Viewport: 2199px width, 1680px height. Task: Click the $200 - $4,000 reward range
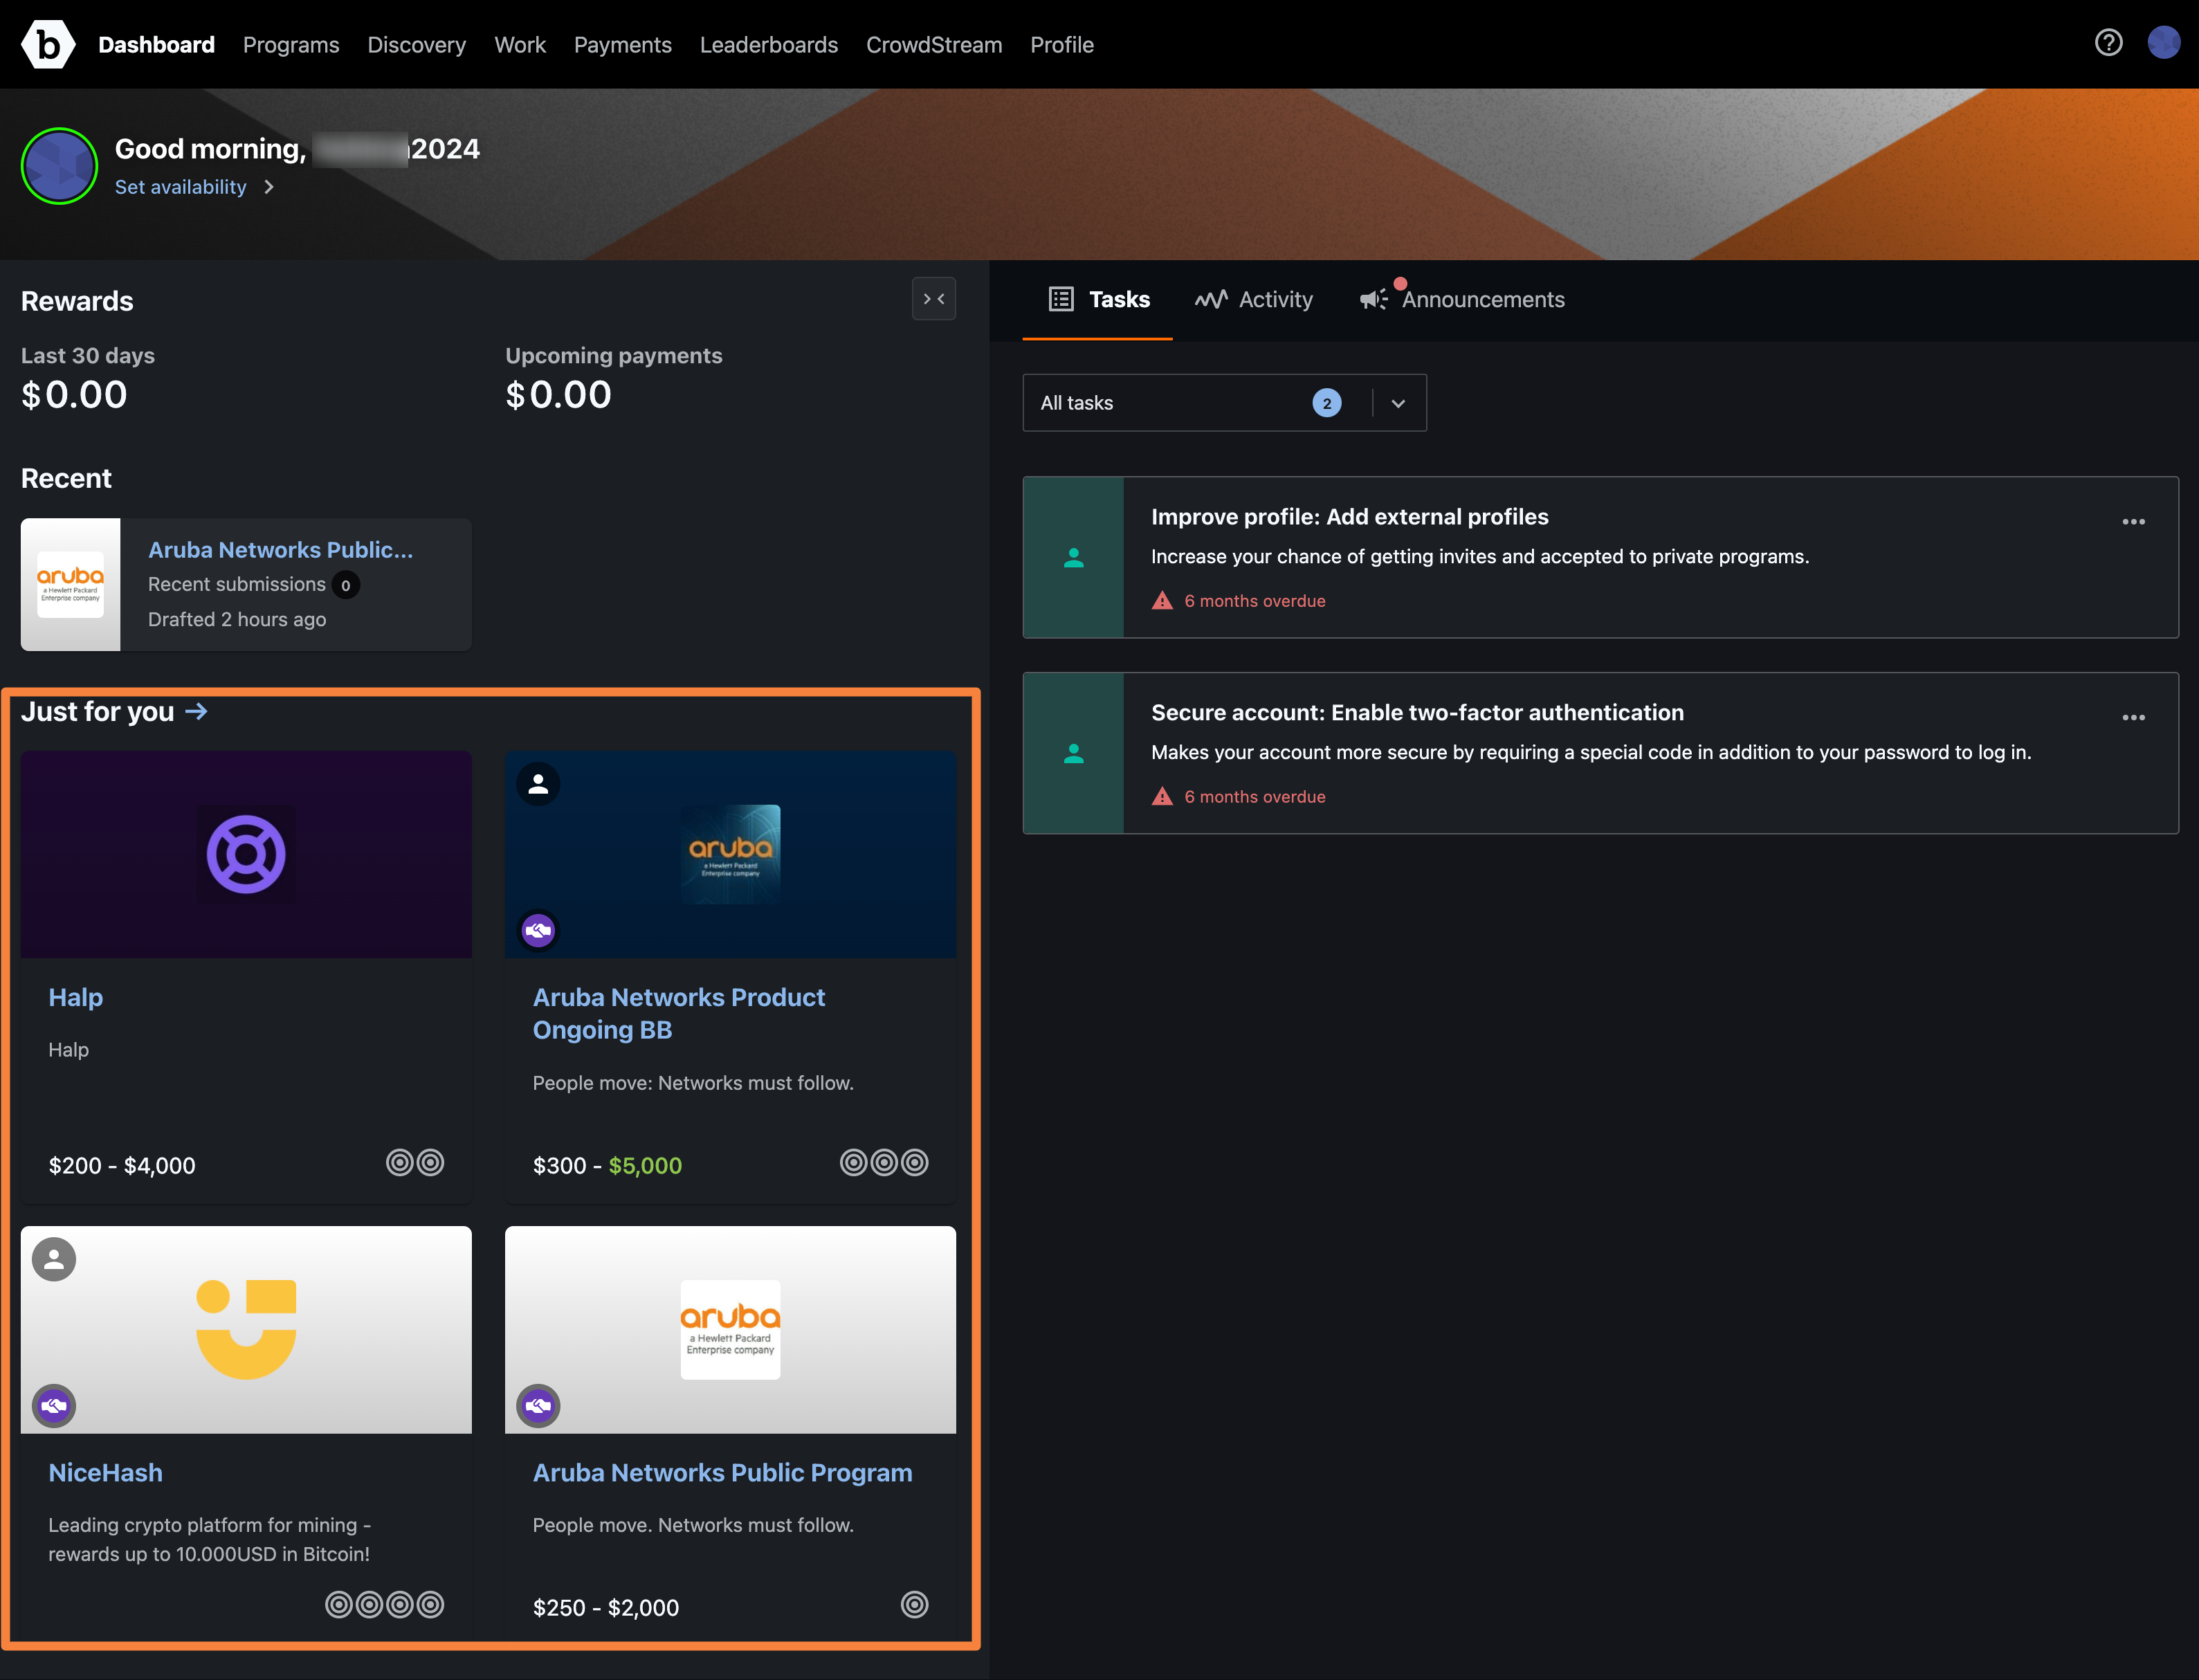122,1165
